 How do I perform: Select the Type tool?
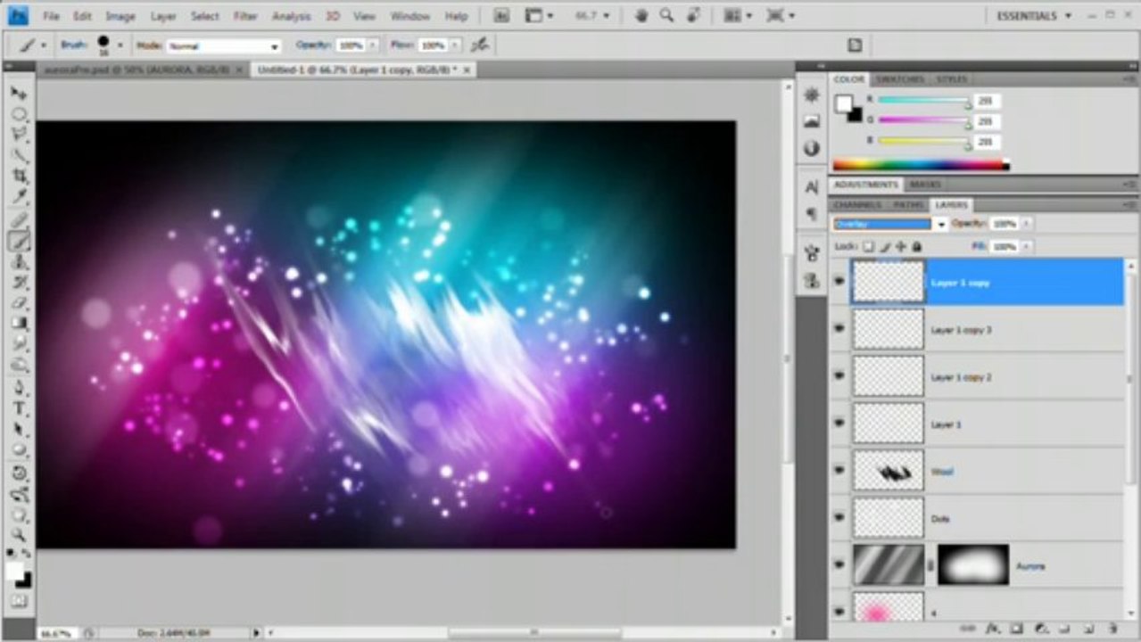point(19,409)
